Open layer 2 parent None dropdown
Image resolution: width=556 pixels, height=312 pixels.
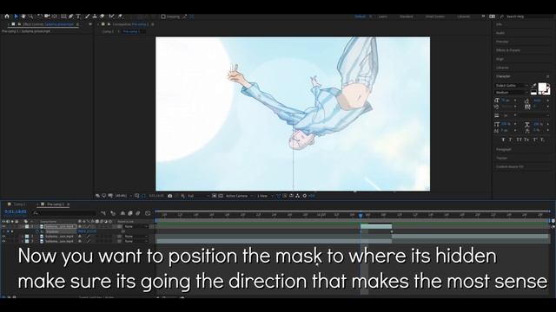click(x=136, y=237)
